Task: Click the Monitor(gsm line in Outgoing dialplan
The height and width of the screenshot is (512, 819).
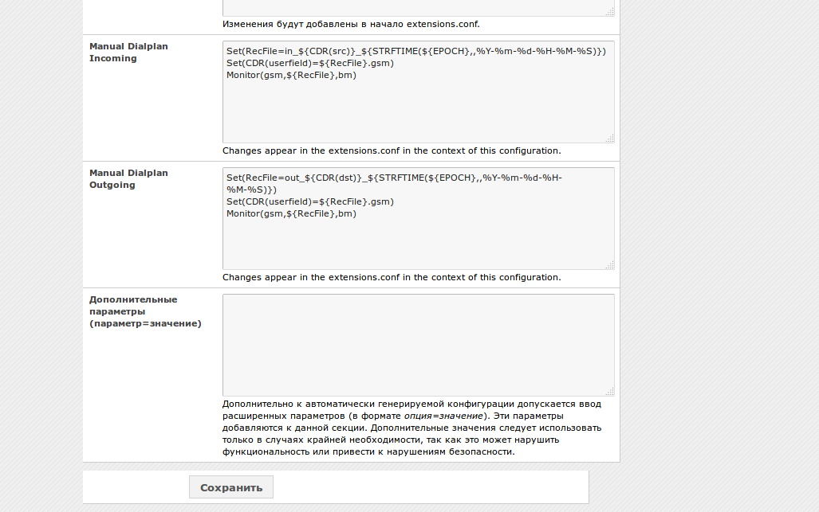Action: 290,213
